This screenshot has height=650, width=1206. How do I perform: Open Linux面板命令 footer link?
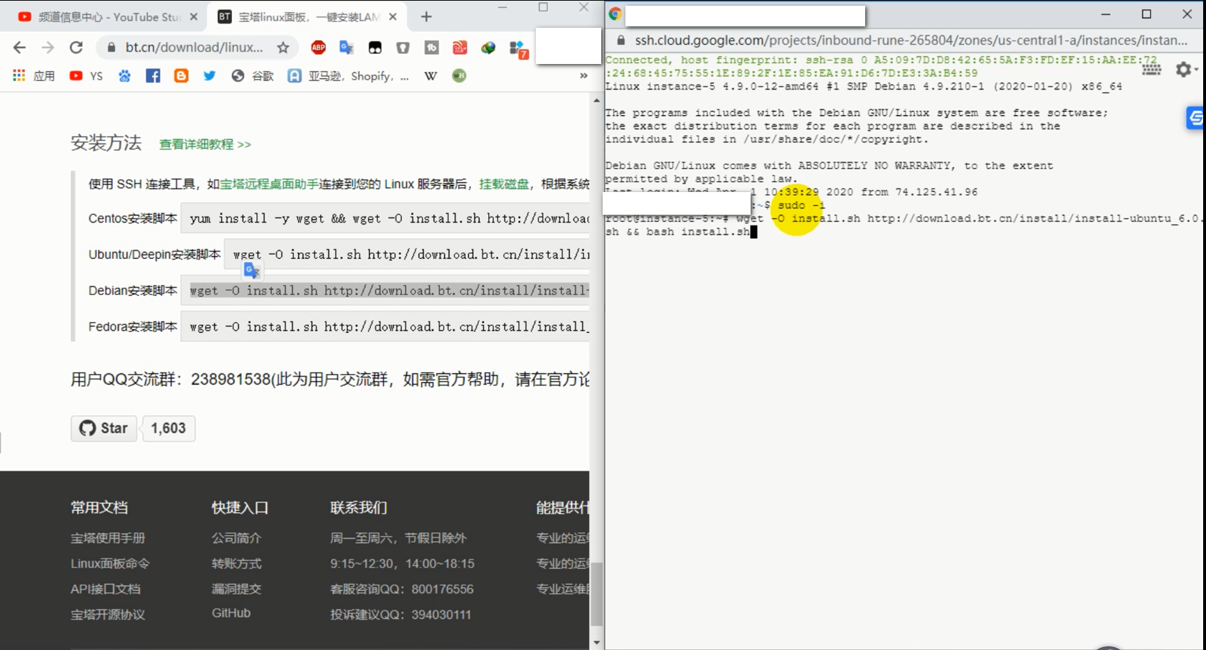point(110,564)
